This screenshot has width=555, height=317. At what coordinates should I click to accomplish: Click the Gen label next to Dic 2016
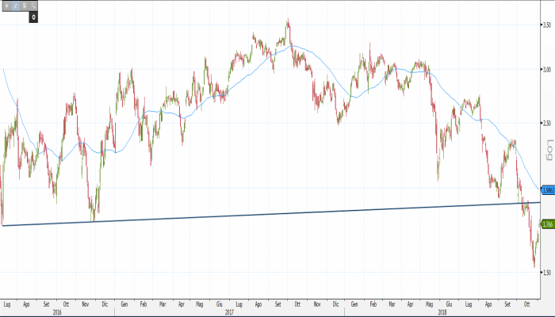click(124, 304)
